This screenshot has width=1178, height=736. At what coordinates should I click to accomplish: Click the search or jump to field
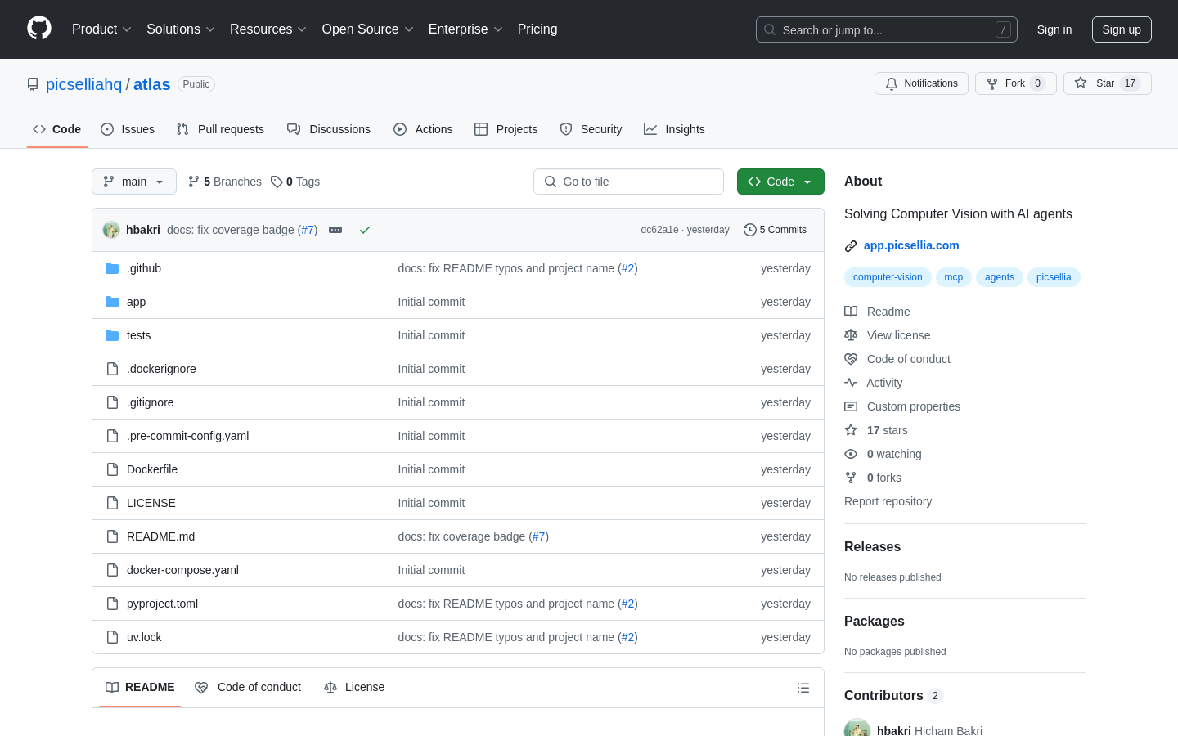(887, 29)
